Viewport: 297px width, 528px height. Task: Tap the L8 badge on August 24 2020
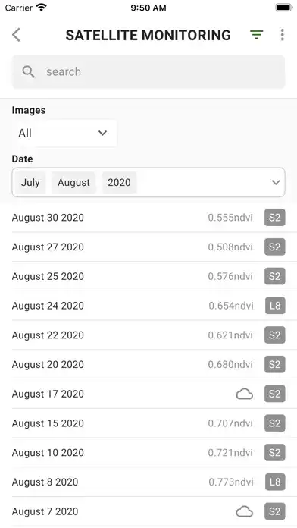[x=275, y=306]
